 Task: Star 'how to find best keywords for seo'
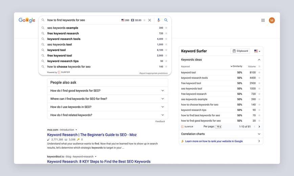(x=259, y=115)
